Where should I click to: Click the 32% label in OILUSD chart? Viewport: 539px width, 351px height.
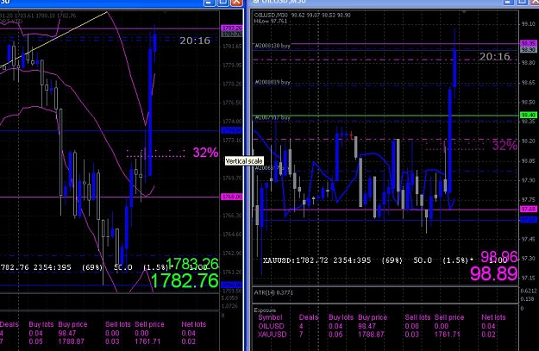pos(505,146)
